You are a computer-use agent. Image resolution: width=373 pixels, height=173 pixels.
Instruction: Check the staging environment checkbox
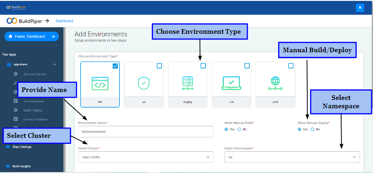pos(203,66)
